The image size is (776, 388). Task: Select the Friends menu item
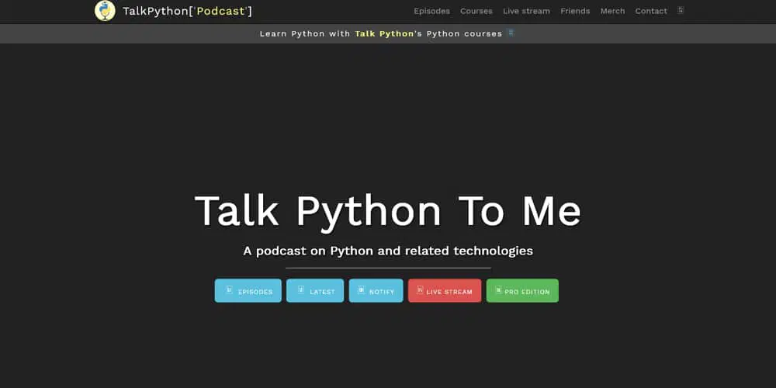[x=575, y=11]
